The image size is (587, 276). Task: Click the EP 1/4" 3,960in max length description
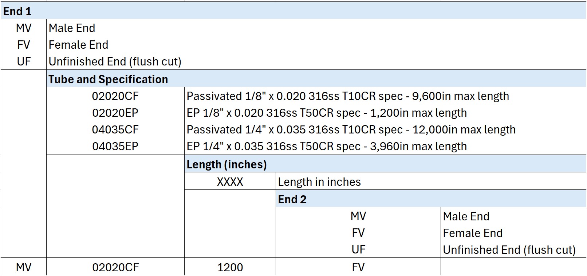point(327,146)
